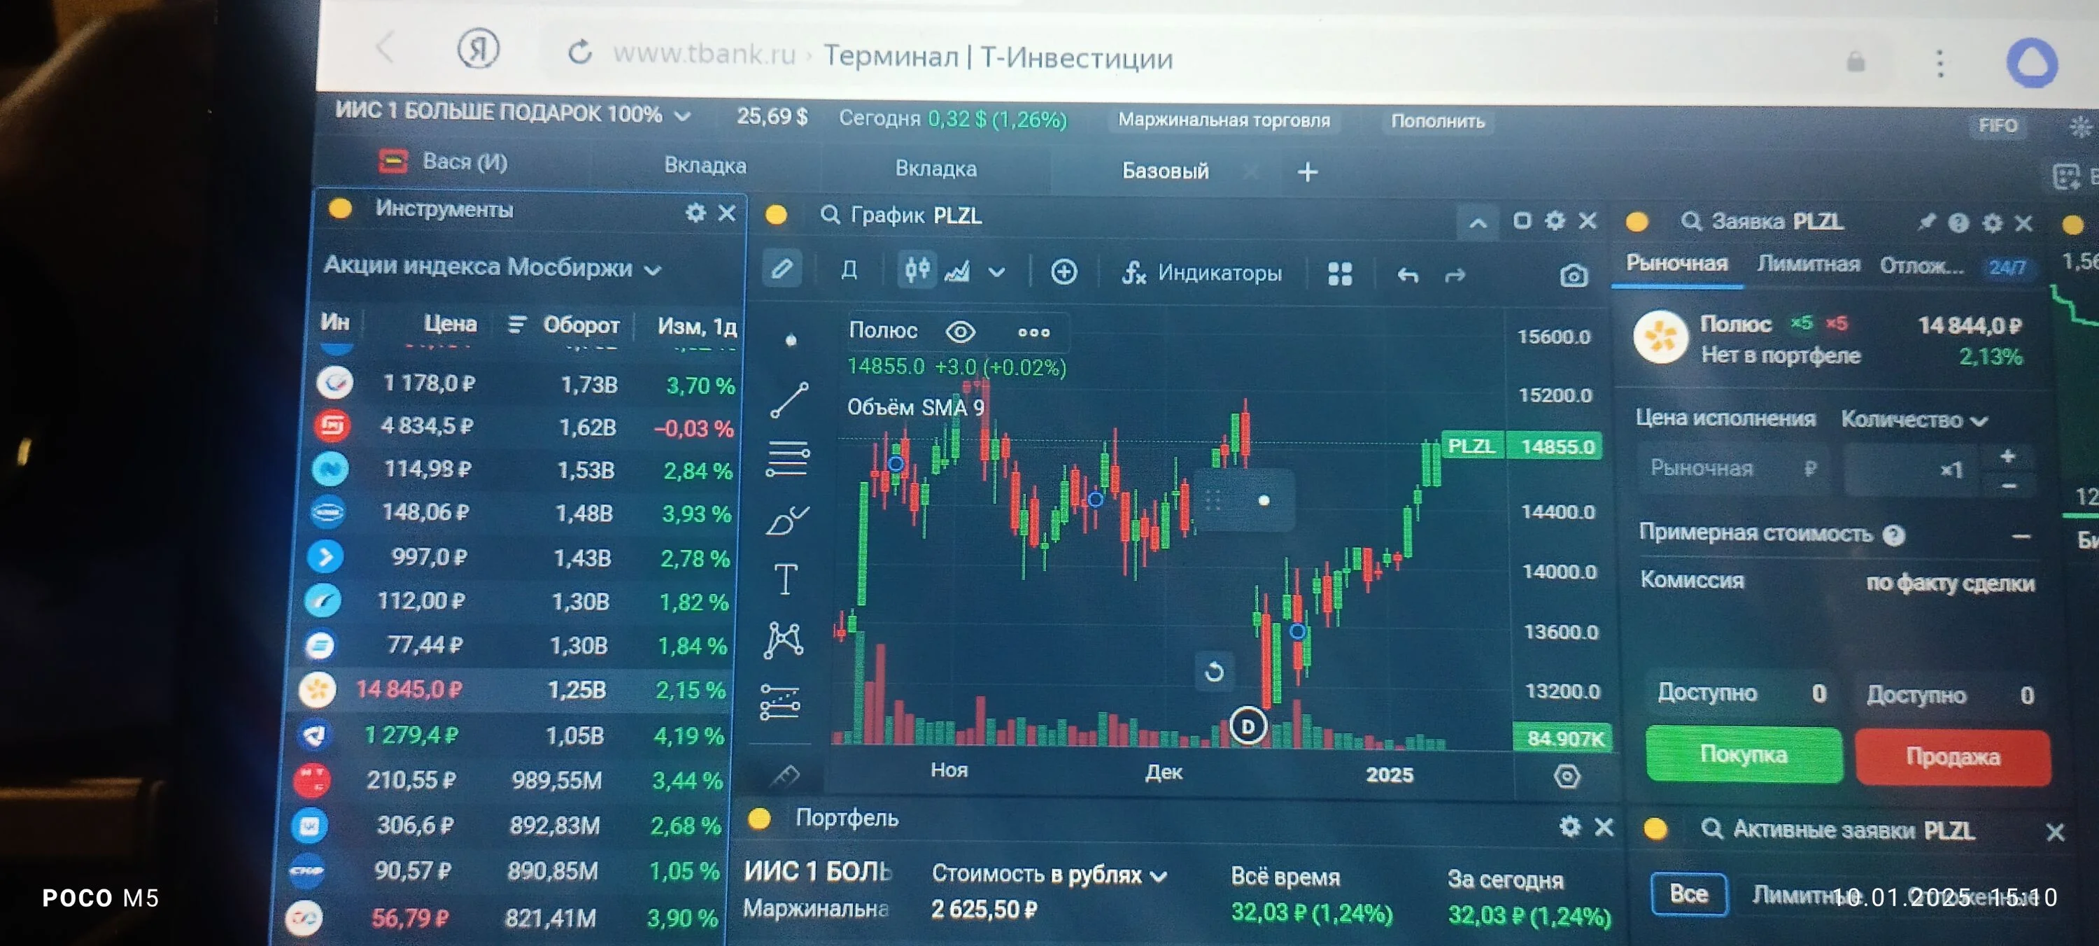Viewport: 2099px width, 946px height.
Task: Reload the page in the browser
Action: 579,52
